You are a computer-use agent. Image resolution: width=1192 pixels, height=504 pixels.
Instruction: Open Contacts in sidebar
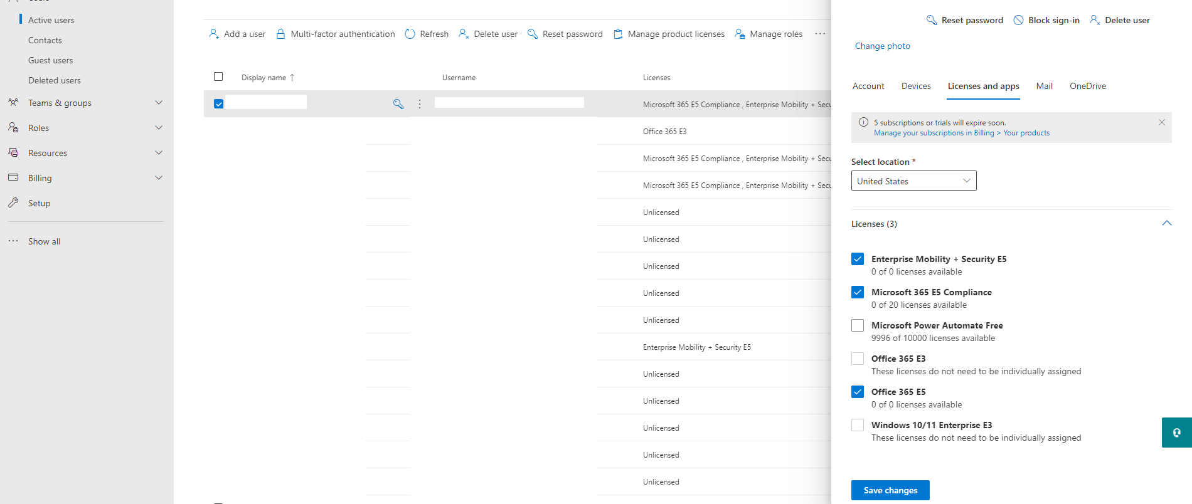pyautogui.click(x=45, y=40)
